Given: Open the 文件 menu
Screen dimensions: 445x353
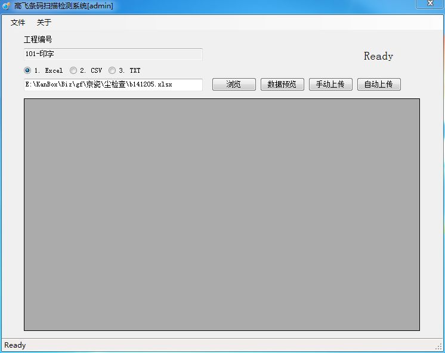Looking at the screenshot, I should (x=18, y=23).
